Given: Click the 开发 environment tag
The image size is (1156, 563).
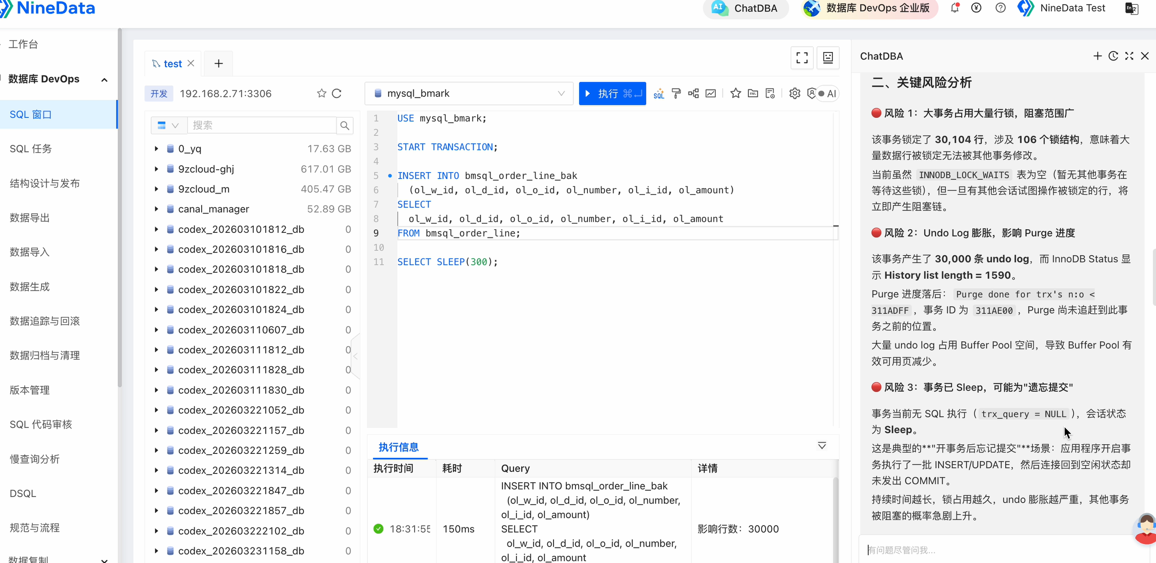Looking at the screenshot, I should pyautogui.click(x=159, y=94).
